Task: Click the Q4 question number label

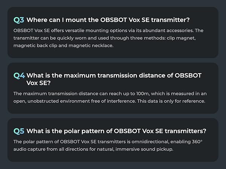Action: coord(19,75)
